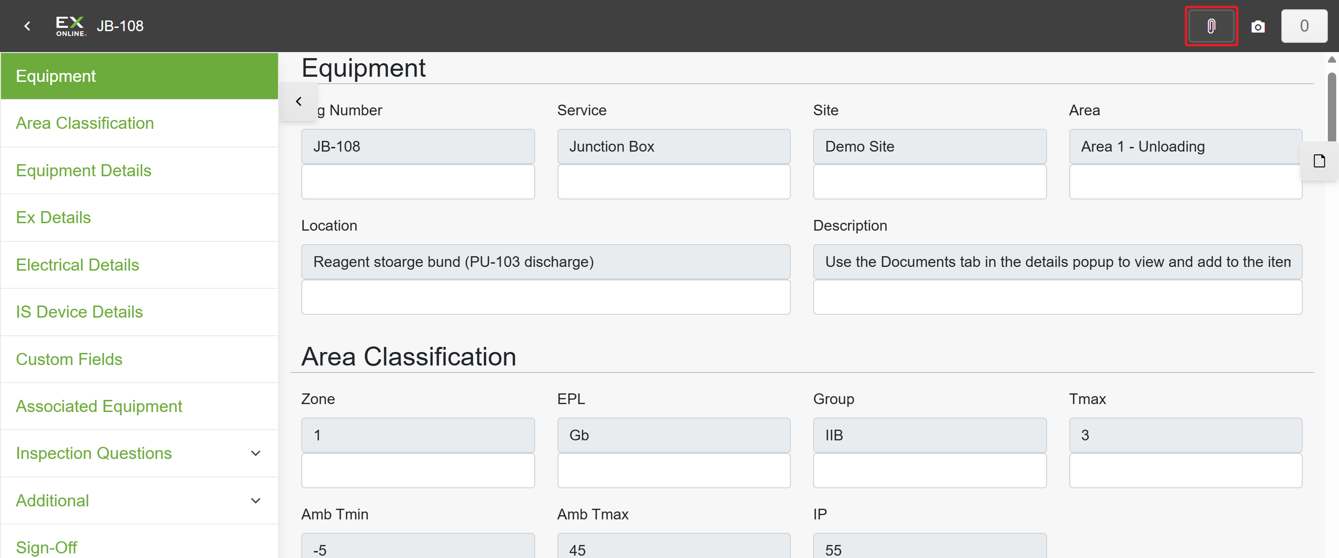Screen dimensions: 1339x558
Task: Click the Junction Box service field
Action: click(674, 146)
